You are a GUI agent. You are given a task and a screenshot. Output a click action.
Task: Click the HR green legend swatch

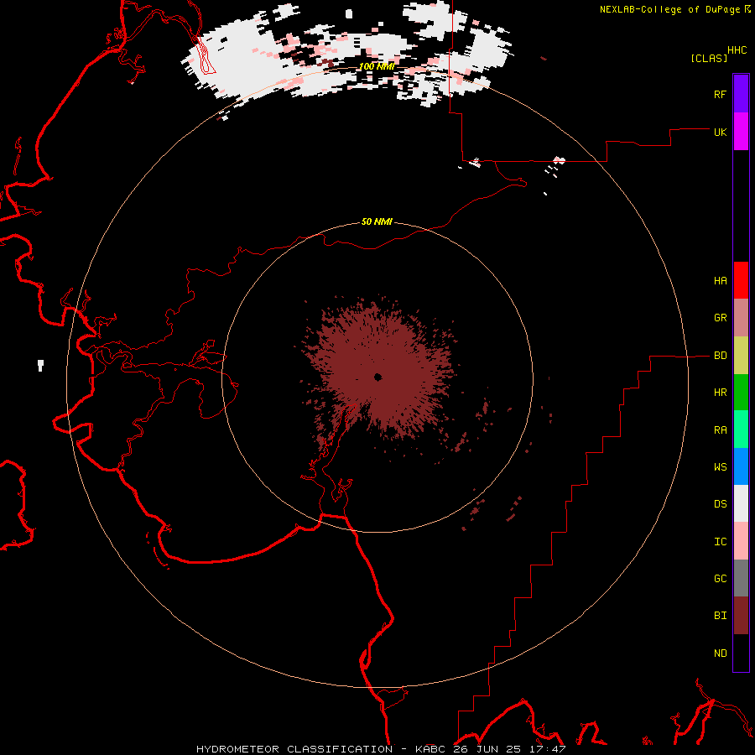tap(741, 393)
